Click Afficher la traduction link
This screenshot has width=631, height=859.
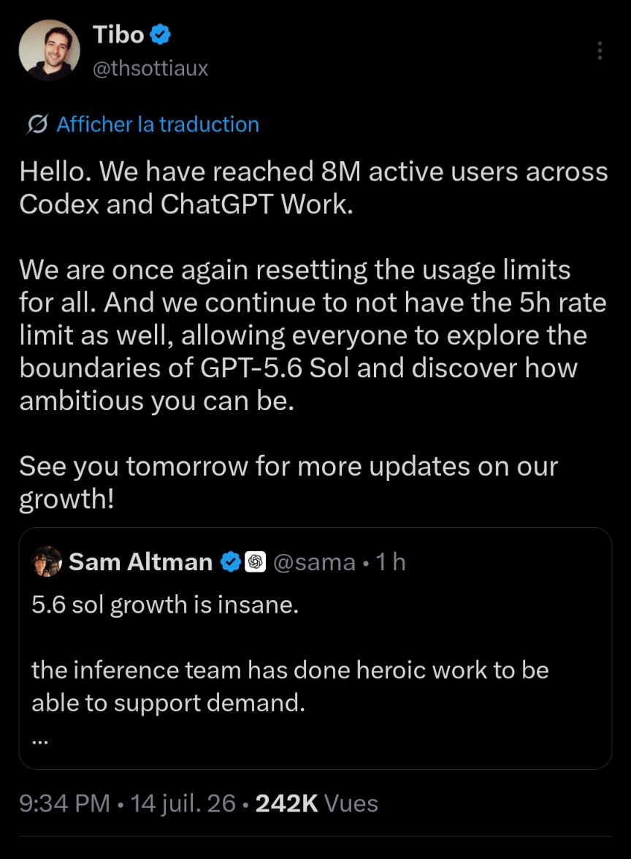click(x=158, y=124)
